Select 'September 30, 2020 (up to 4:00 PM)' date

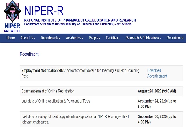click(x=157, y=119)
